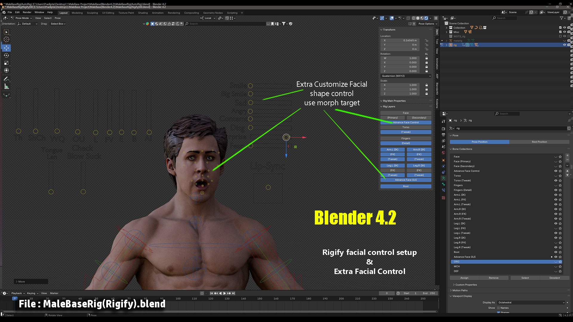Collapse the Rig Layers panel

tap(389, 106)
